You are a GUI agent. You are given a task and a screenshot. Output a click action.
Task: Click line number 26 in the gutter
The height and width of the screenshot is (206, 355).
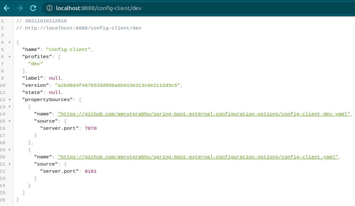3,200
